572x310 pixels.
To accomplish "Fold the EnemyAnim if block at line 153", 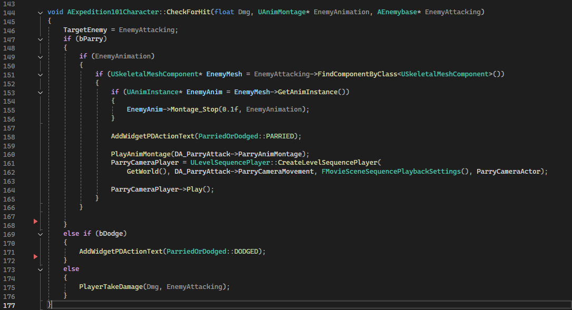I will tap(41, 92).
